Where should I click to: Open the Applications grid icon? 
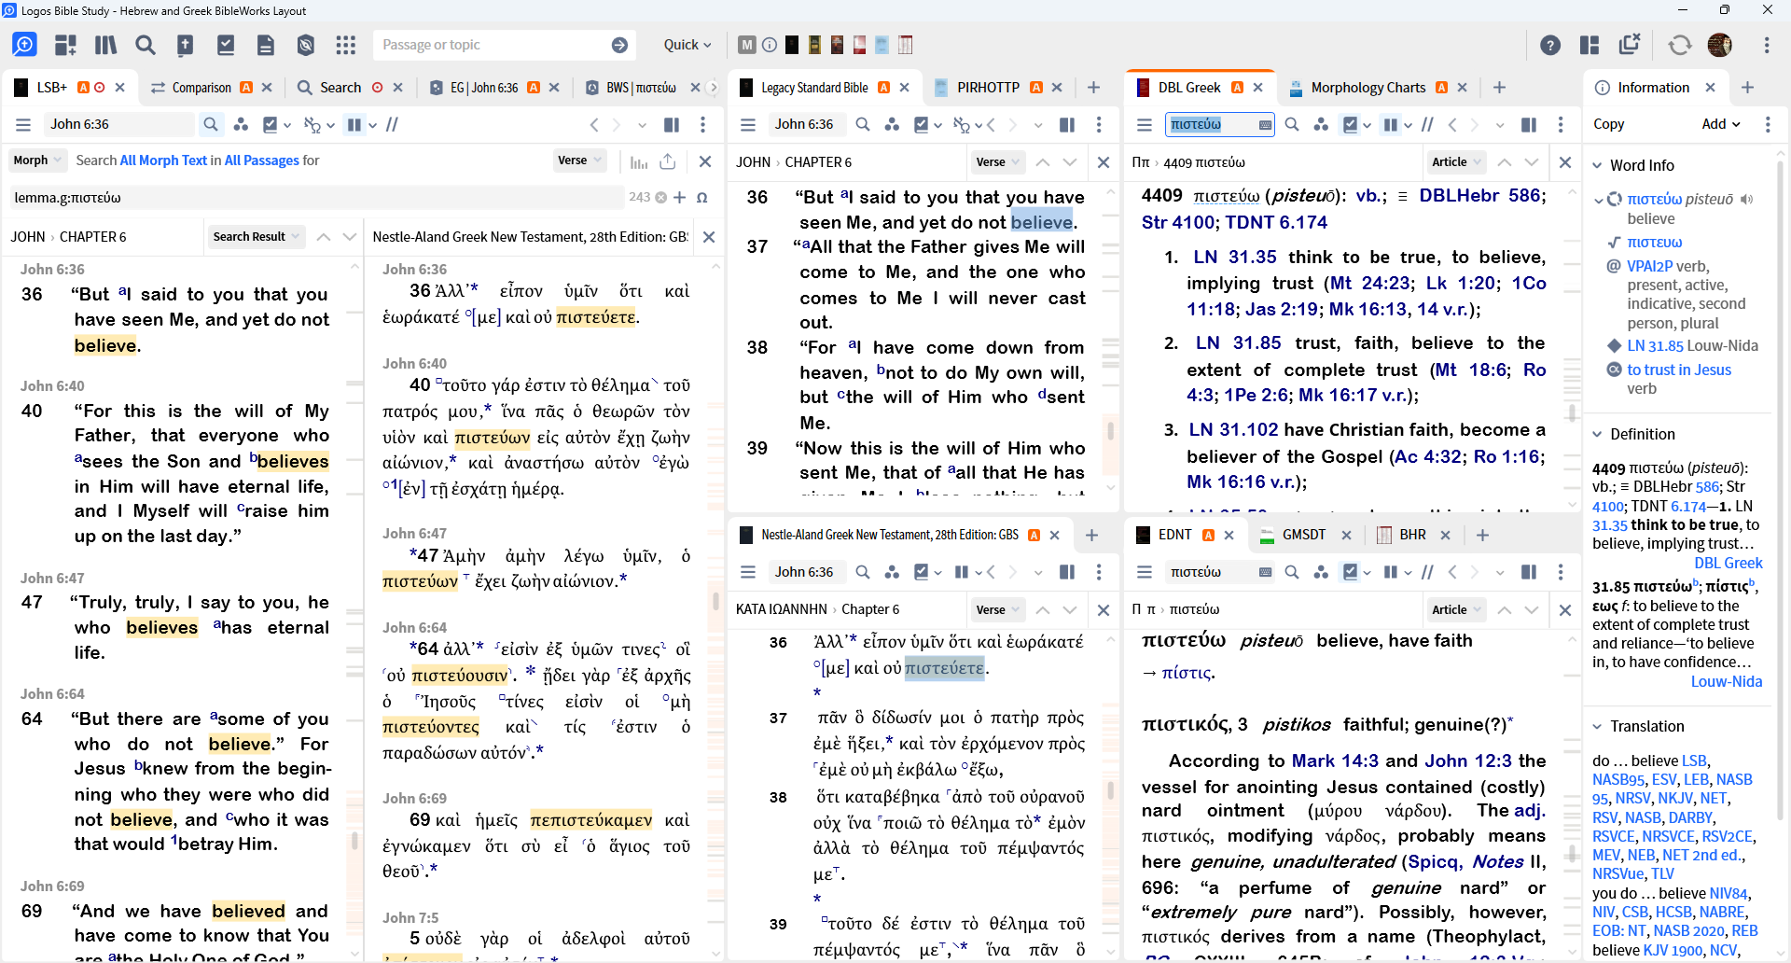pos(346,45)
